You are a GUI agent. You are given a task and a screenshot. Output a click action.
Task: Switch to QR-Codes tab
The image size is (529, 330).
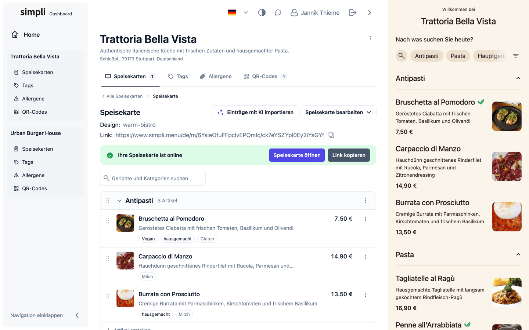point(265,76)
